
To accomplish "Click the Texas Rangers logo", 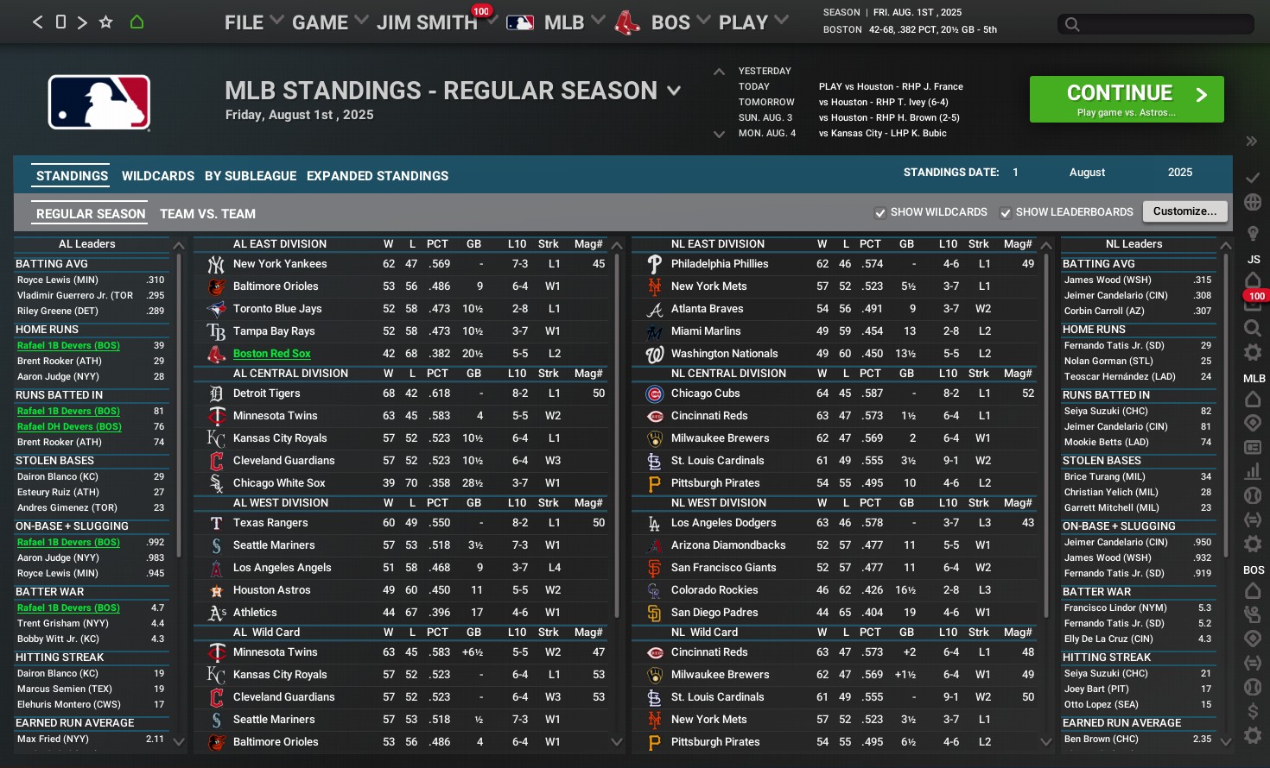I will point(217,523).
